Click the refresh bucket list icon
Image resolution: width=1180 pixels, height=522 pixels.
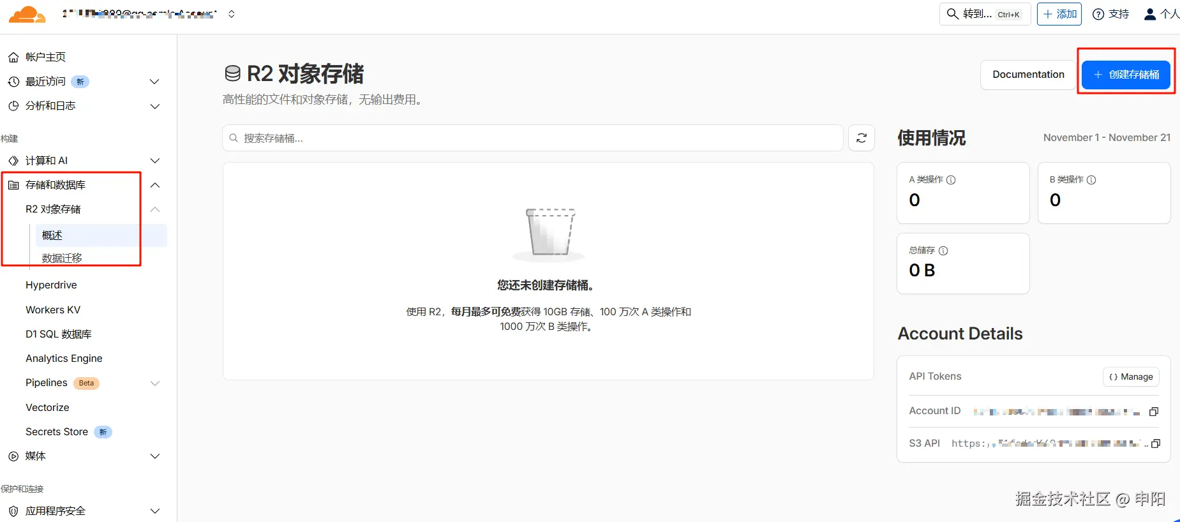coord(862,138)
